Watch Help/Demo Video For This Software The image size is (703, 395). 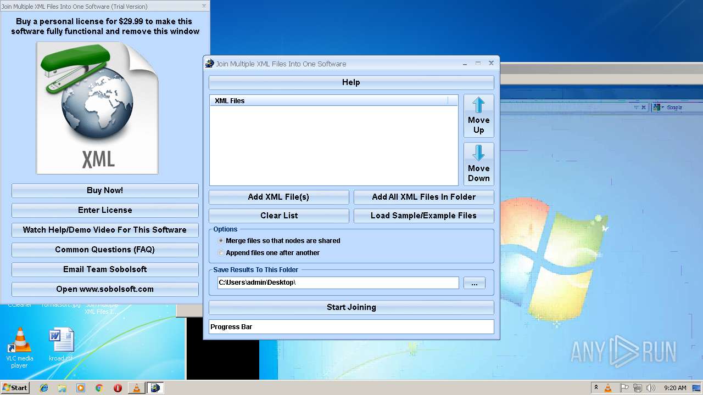[105, 230]
